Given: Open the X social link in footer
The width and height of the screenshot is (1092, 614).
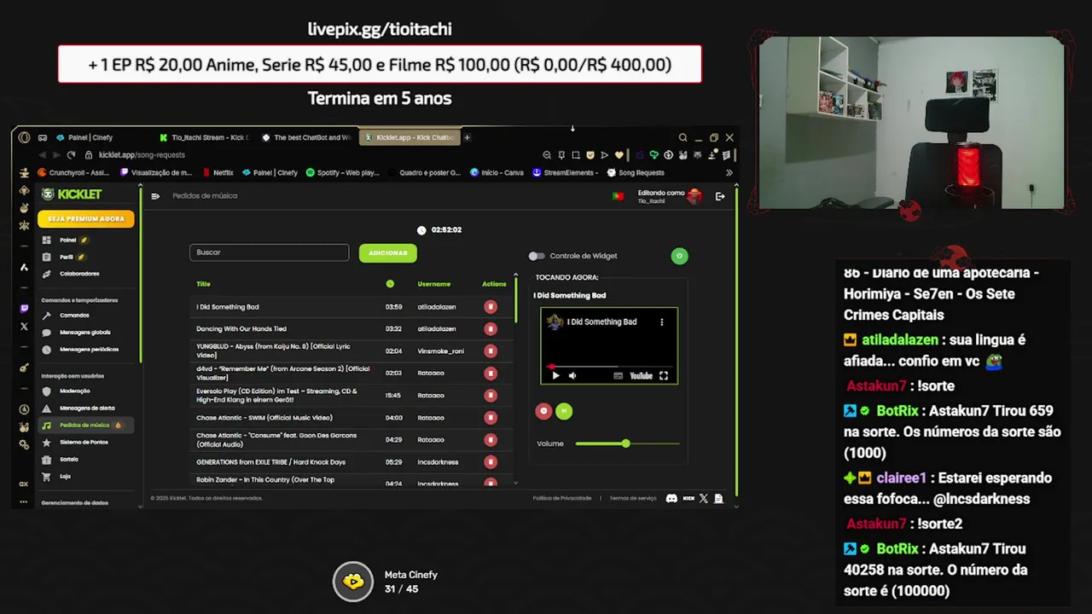Looking at the screenshot, I should tap(704, 498).
